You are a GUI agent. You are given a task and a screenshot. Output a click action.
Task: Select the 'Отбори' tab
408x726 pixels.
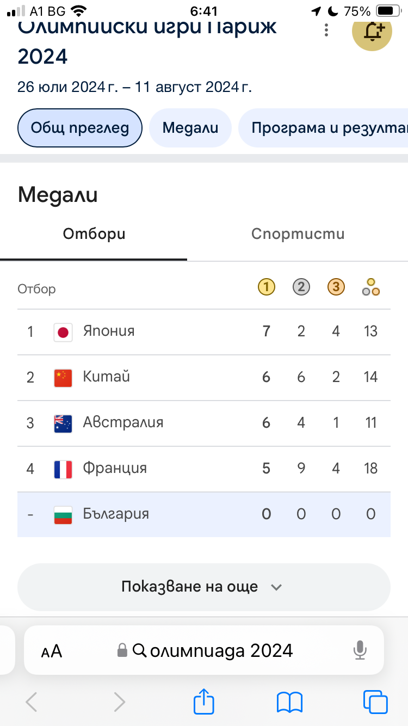tap(94, 234)
